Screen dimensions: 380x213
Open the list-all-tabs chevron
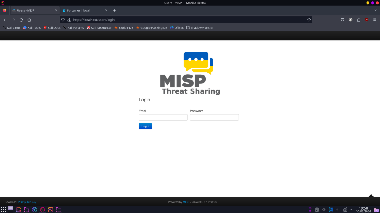click(375, 10)
